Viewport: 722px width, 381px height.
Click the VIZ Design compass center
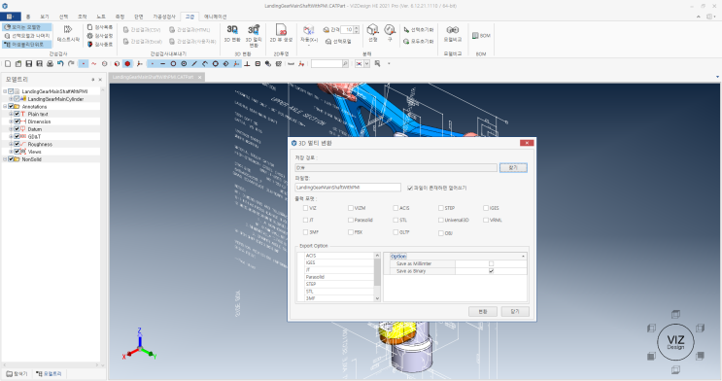[675, 342]
